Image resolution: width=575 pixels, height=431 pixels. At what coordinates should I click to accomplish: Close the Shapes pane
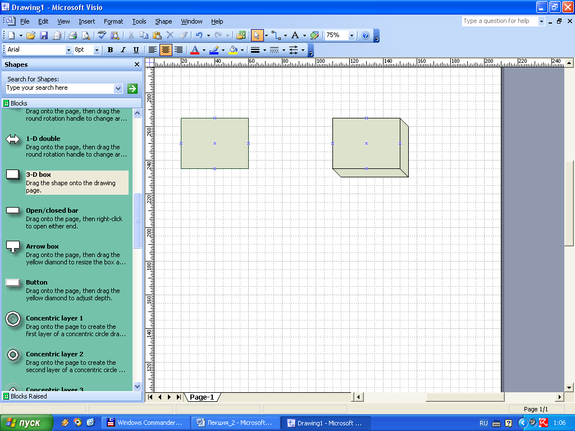[137, 64]
